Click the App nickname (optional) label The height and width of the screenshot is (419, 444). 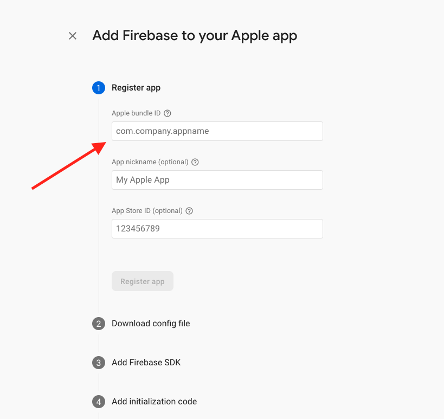point(150,162)
